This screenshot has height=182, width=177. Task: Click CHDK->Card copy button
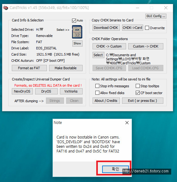[x=132, y=28]
